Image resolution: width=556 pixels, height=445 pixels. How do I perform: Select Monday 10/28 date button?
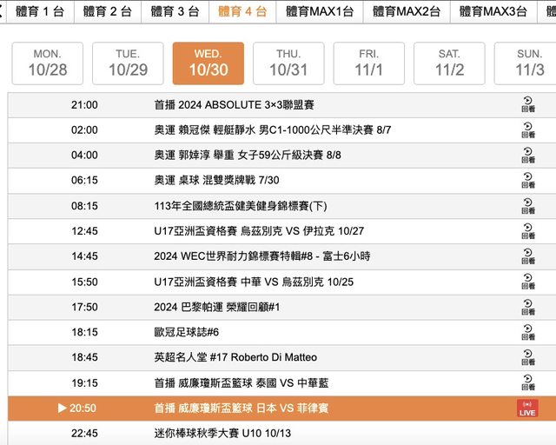pyautogui.click(x=48, y=63)
